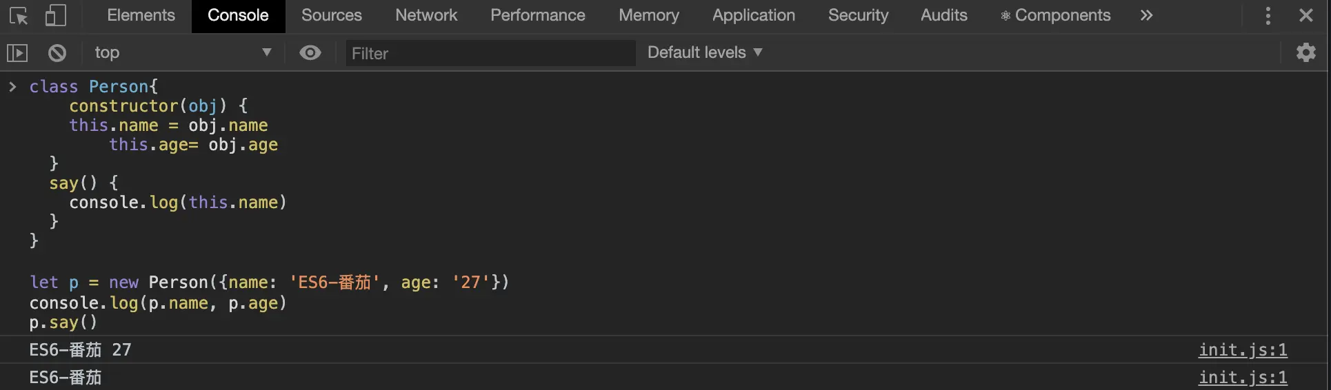This screenshot has height=390, width=1331.
Task: Focus the console Filter input field
Action: pos(490,53)
